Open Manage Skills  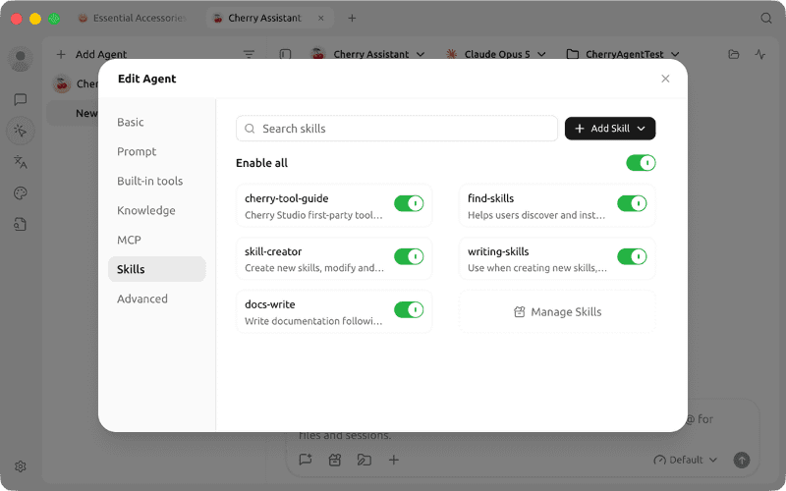click(557, 312)
